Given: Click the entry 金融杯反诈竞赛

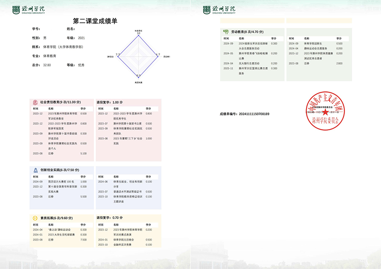Looking at the screenshot, I should click(122, 245).
